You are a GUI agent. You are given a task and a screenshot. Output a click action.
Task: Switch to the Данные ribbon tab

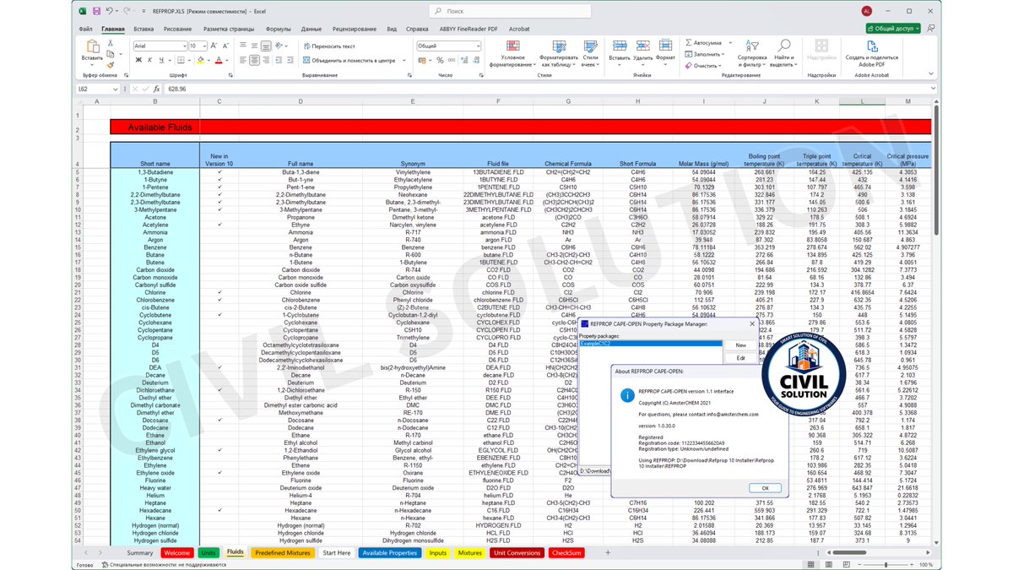pos(311,29)
